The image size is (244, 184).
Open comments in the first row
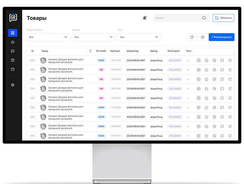222,60
